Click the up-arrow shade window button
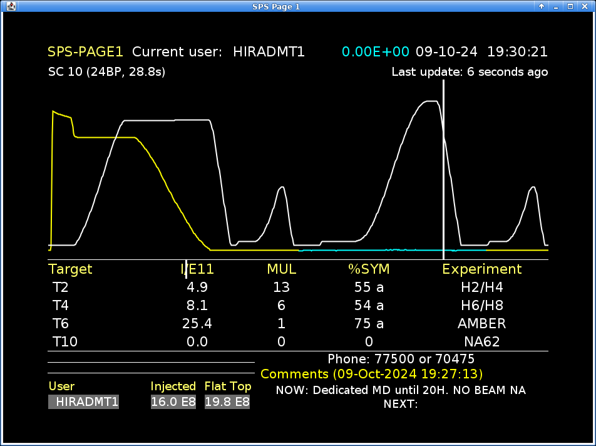The height and width of the screenshot is (446, 596). (542, 6)
